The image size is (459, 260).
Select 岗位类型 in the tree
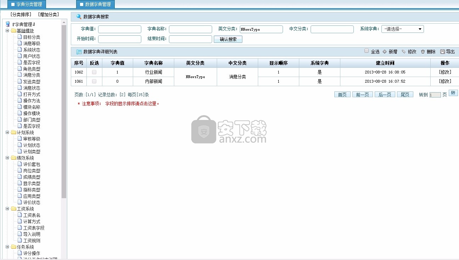[32, 171]
